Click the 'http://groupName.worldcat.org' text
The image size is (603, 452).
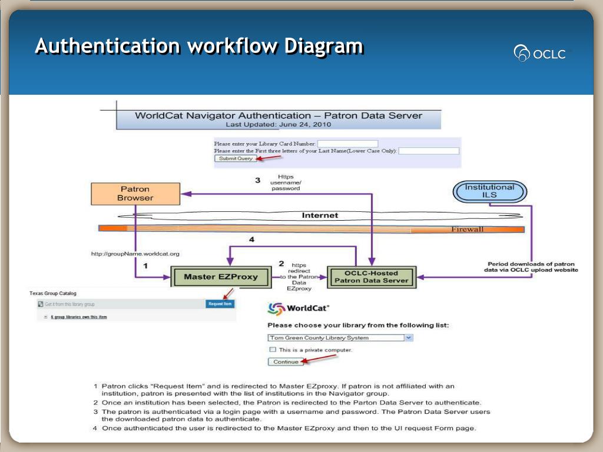click(x=135, y=254)
